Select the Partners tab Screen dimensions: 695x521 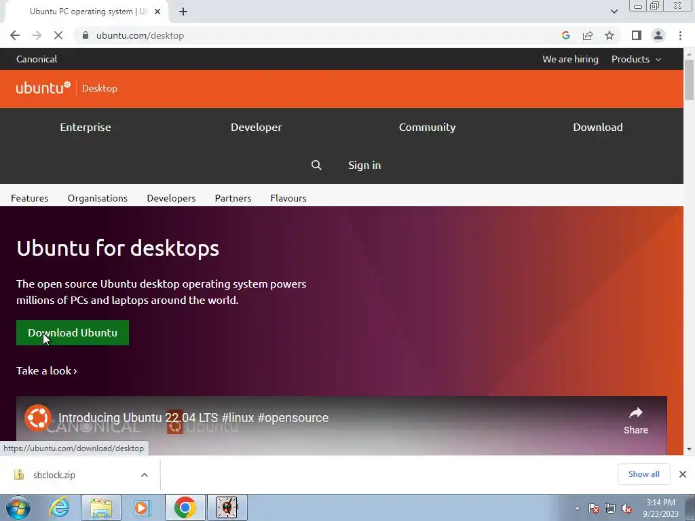[233, 198]
